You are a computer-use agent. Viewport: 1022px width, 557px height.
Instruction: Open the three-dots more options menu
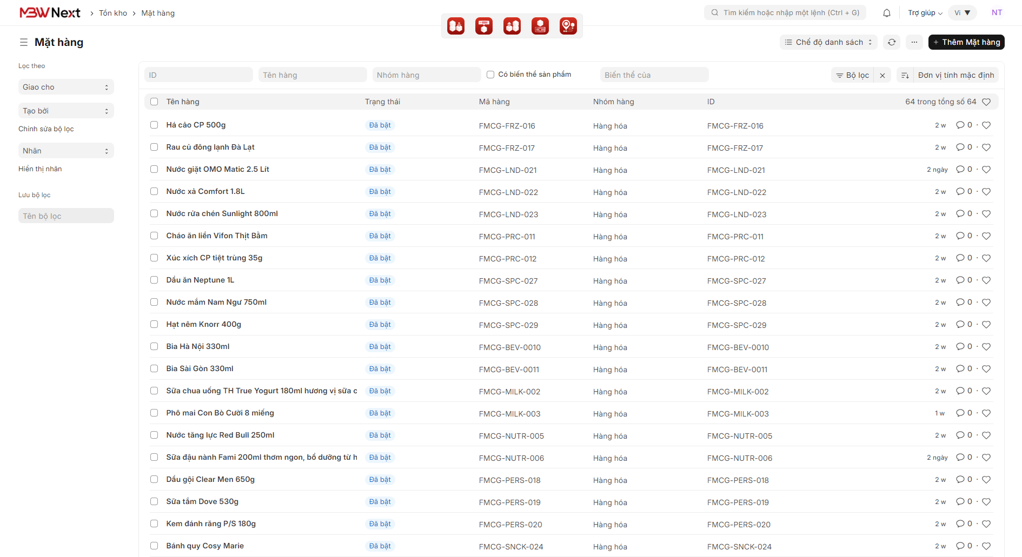pyautogui.click(x=914, y=42)
